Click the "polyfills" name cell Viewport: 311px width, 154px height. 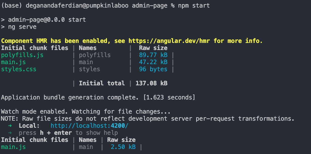click(95, 55)
